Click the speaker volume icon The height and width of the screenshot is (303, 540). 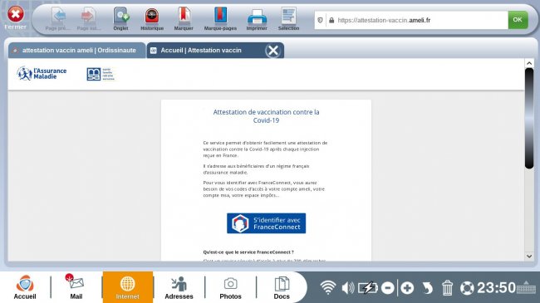[348, 288]
